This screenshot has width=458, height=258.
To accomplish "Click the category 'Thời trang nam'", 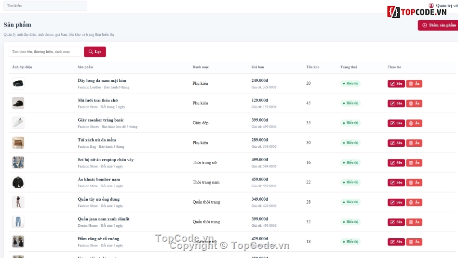I will [x=206, y=182].
